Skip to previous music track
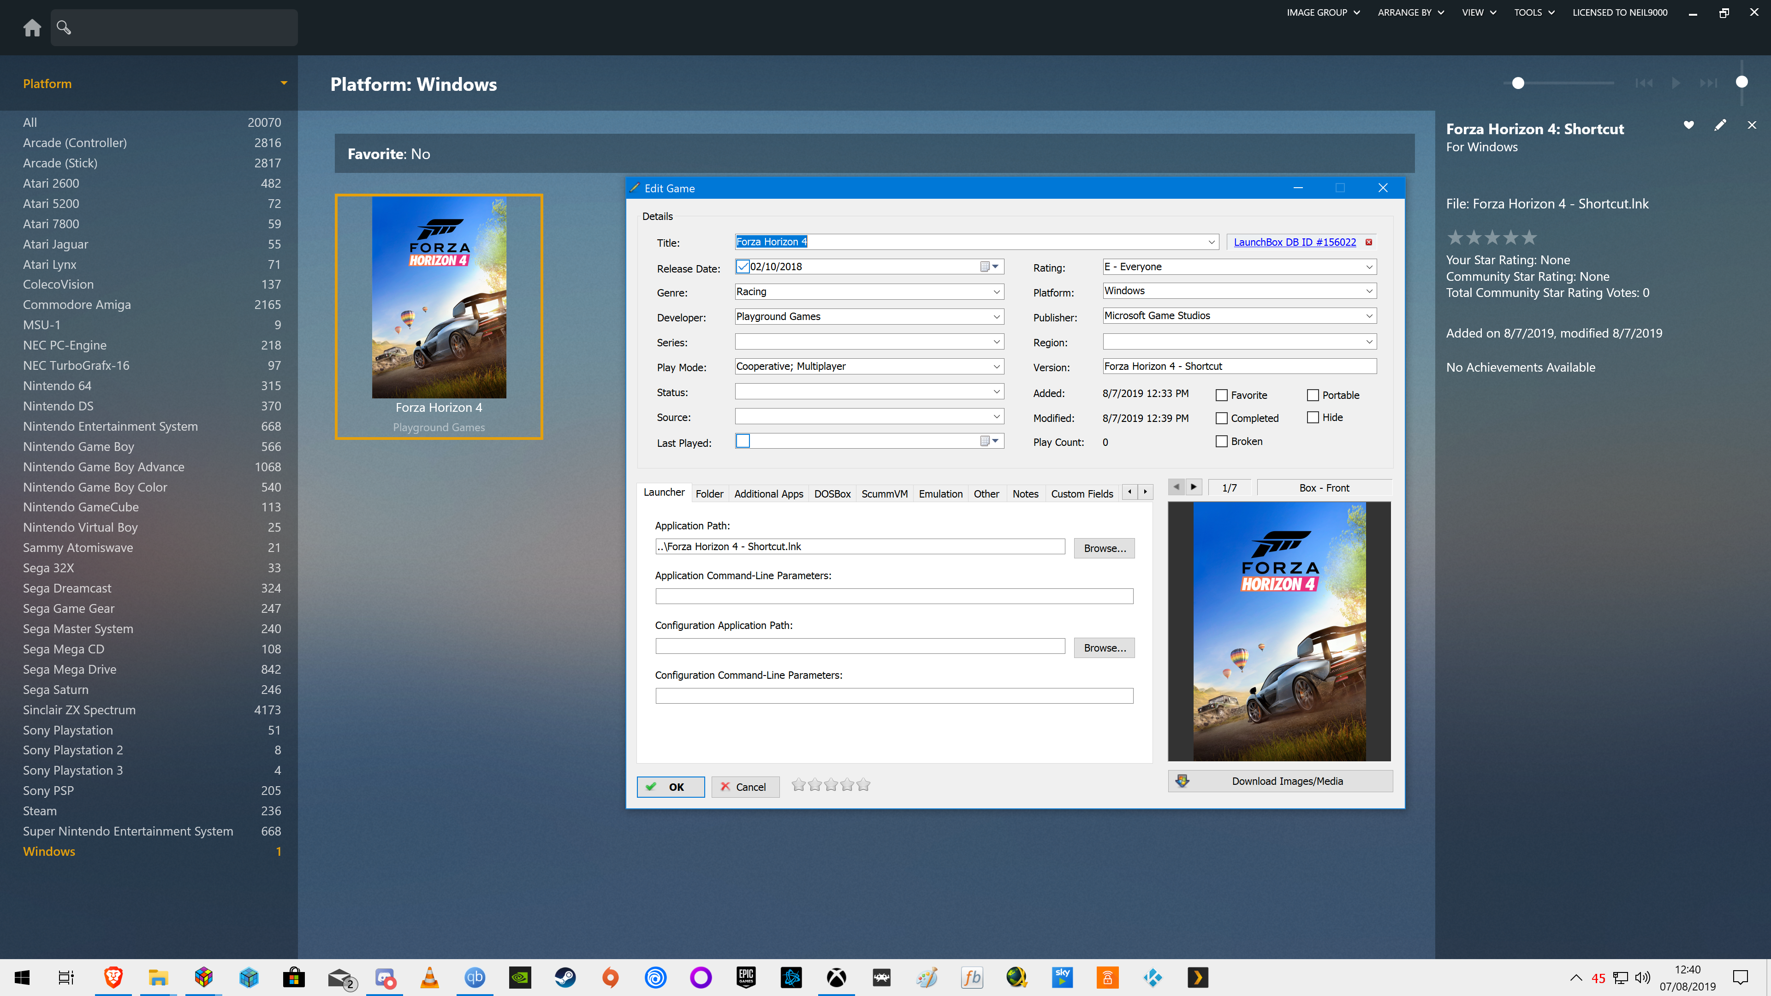The image size is (1771, 996). pyautogui.click(x=1644, y=83)
